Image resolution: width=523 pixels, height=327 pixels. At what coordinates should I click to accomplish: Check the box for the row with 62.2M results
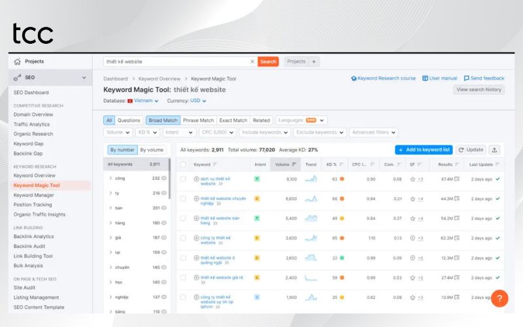[183, 238]
